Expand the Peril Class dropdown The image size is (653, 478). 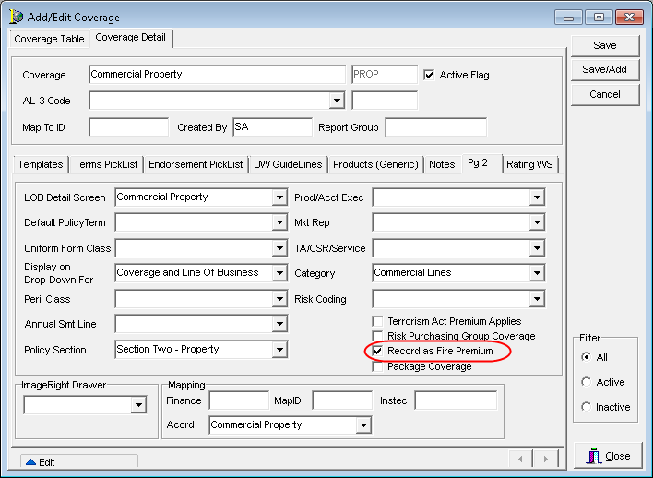(279, 299)
